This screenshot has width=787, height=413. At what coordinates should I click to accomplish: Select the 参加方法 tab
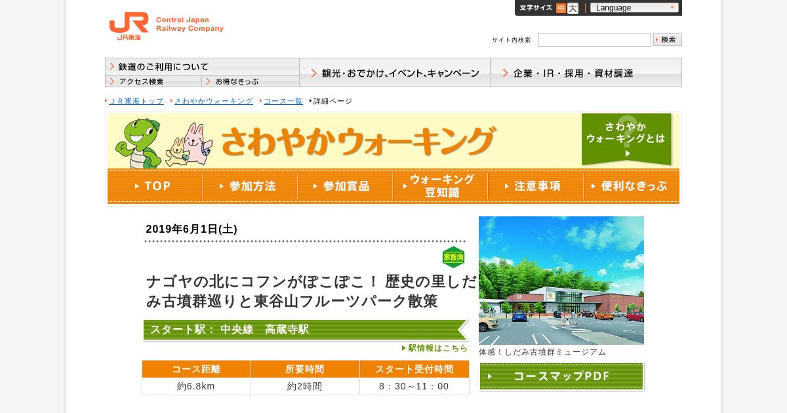(250, 186)
